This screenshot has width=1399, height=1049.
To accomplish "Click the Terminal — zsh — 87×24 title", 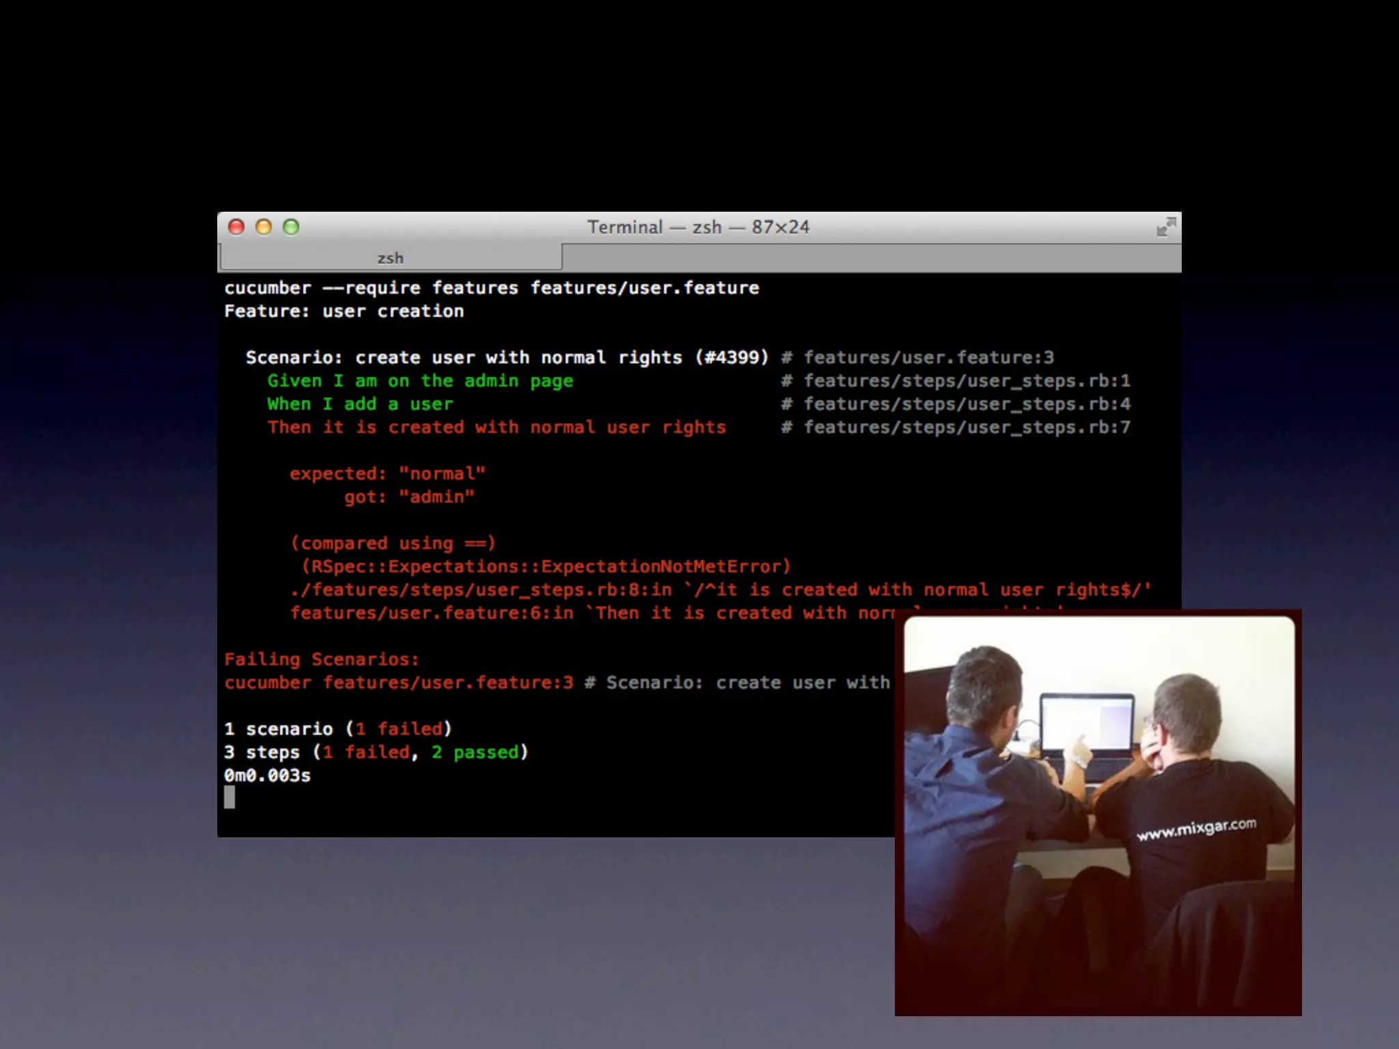I will tap(698, 227).
